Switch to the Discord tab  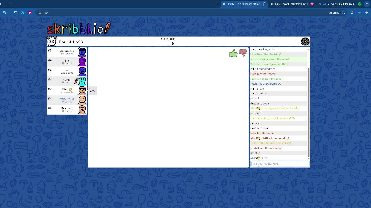[292, 4]
